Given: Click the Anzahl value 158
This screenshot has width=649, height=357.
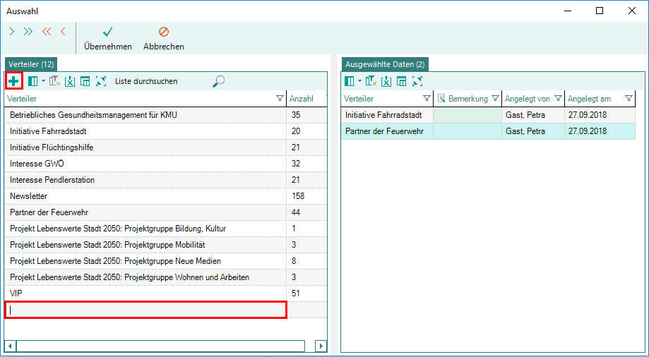Looking at the screenshot, I should (298, 196).
